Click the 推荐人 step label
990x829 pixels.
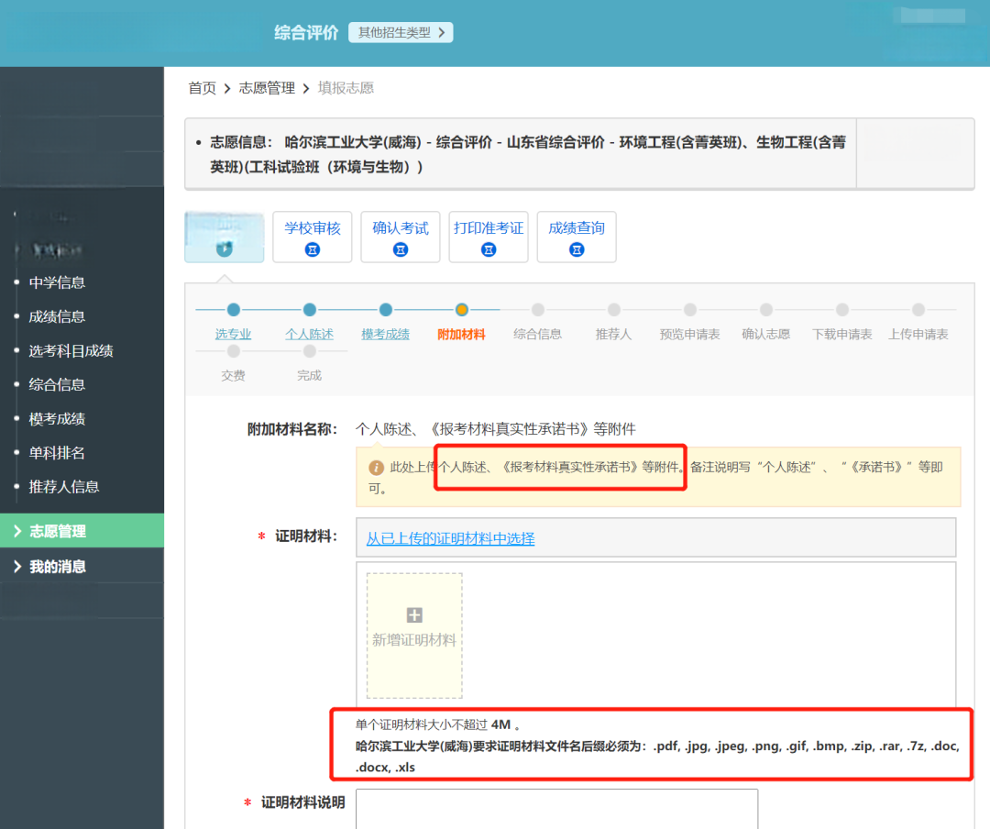tap(613, 334)
